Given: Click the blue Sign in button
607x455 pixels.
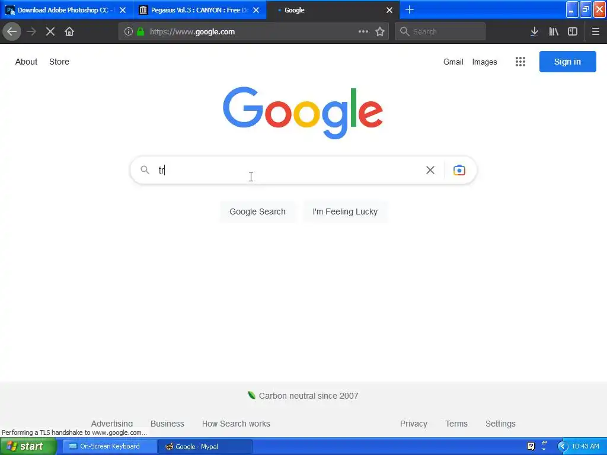Looking at the screenshot, I should pyautogui.click(x=567, y=62).
